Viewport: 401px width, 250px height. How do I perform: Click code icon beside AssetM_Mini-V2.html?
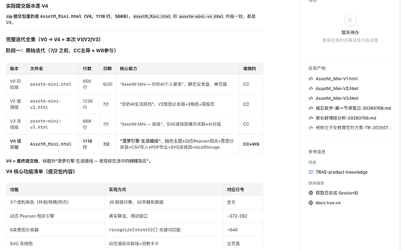coord(311,89)
